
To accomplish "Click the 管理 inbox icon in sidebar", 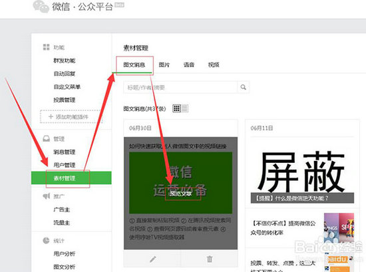I will point(46,138).
